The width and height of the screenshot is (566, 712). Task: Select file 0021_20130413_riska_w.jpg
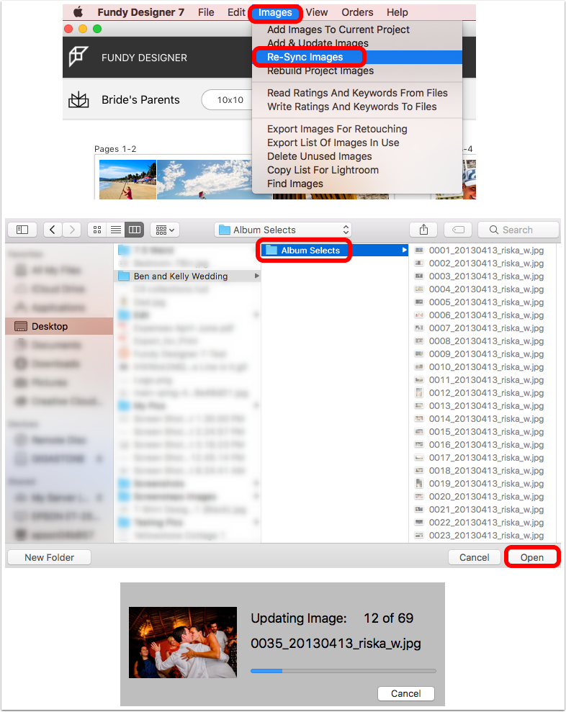pyautogui.click(x=486, y=510)
